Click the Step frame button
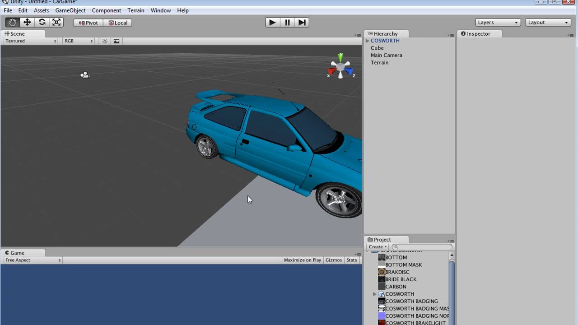Image resolution: width=578 pixels, height=325 pixels. [302, 22]
